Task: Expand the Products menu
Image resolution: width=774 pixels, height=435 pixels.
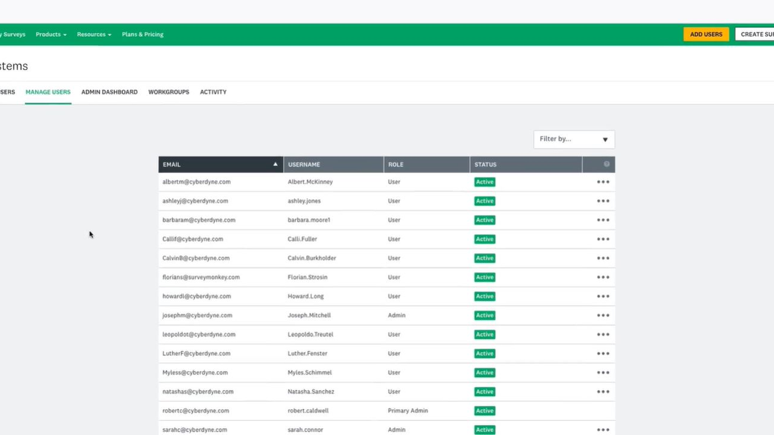Action: [x=51, y=34]
